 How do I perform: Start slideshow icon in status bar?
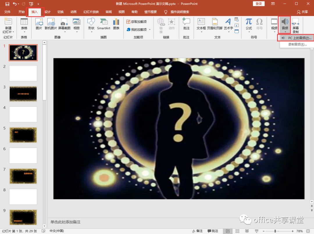pyautogui.click(x=256, y=231)
